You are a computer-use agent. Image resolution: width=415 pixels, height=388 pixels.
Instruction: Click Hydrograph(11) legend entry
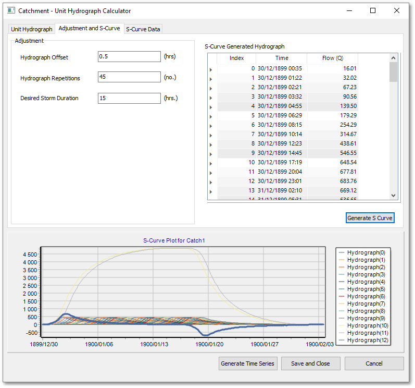(363, 333)
